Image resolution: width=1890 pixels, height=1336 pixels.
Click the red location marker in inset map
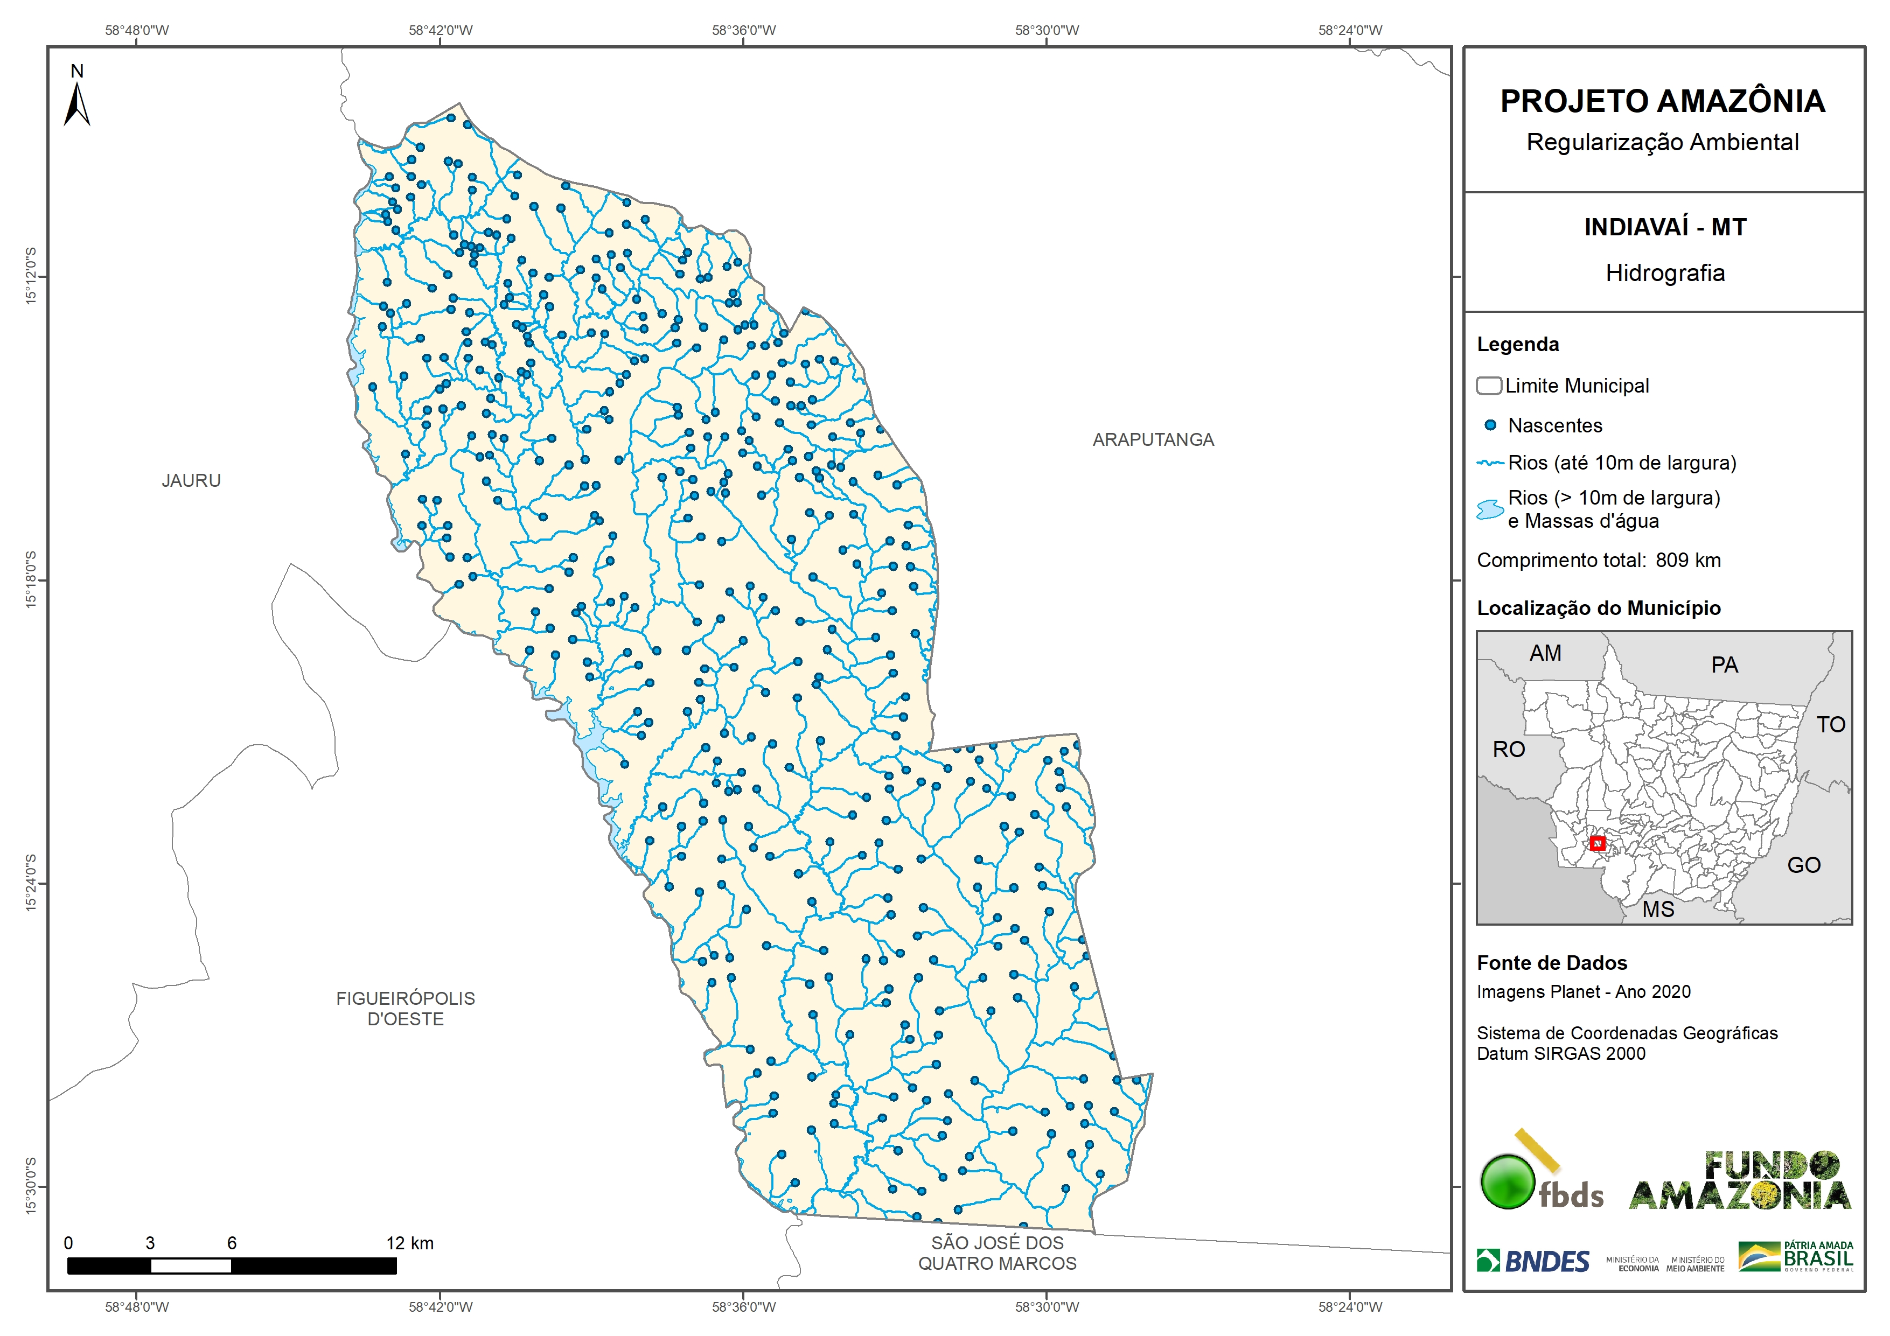tap(1598, 843)
